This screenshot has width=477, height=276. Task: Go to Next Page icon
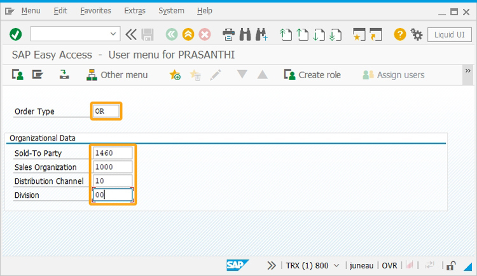(x=319, y=34)
